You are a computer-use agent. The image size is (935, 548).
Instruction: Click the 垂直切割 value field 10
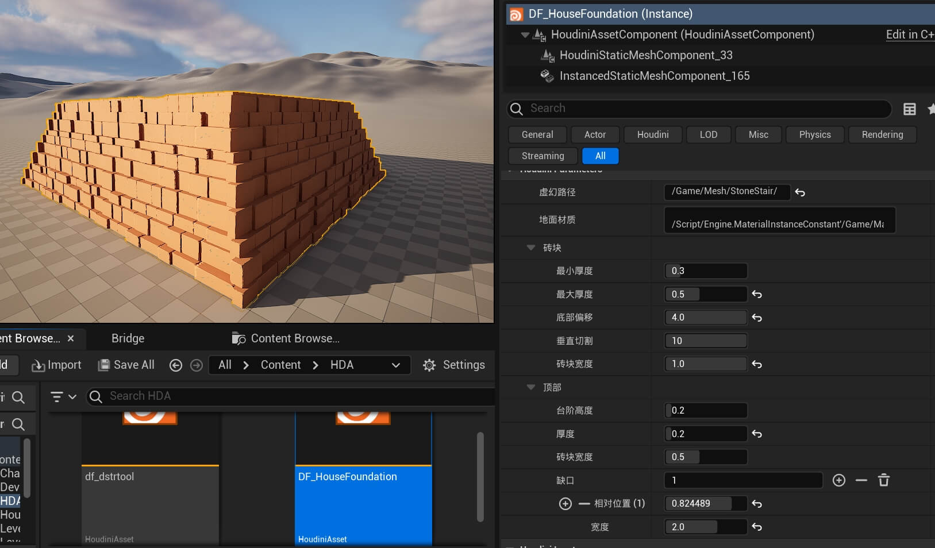click(706, 341)
